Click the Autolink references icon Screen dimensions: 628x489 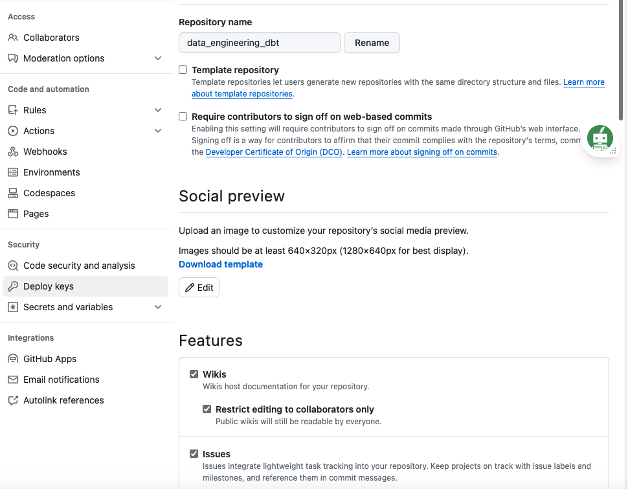pyautogui.click(x=13, y=400)
